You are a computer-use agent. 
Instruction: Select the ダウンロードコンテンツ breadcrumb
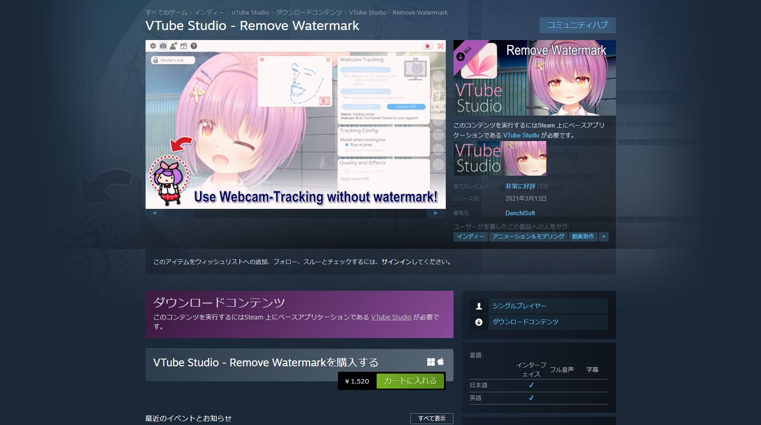point(309,12)
